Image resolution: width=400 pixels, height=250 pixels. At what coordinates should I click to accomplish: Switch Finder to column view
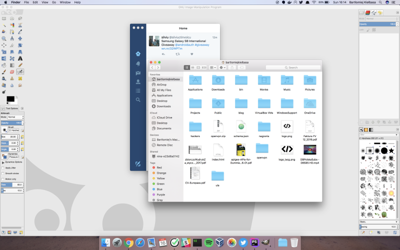[198, 67]
